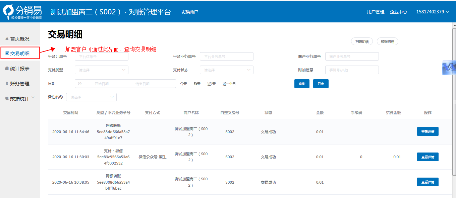Expand the 数据统计 sidebar submenu arrow
This screenshot has height=198, width=456.
[33, 98]
